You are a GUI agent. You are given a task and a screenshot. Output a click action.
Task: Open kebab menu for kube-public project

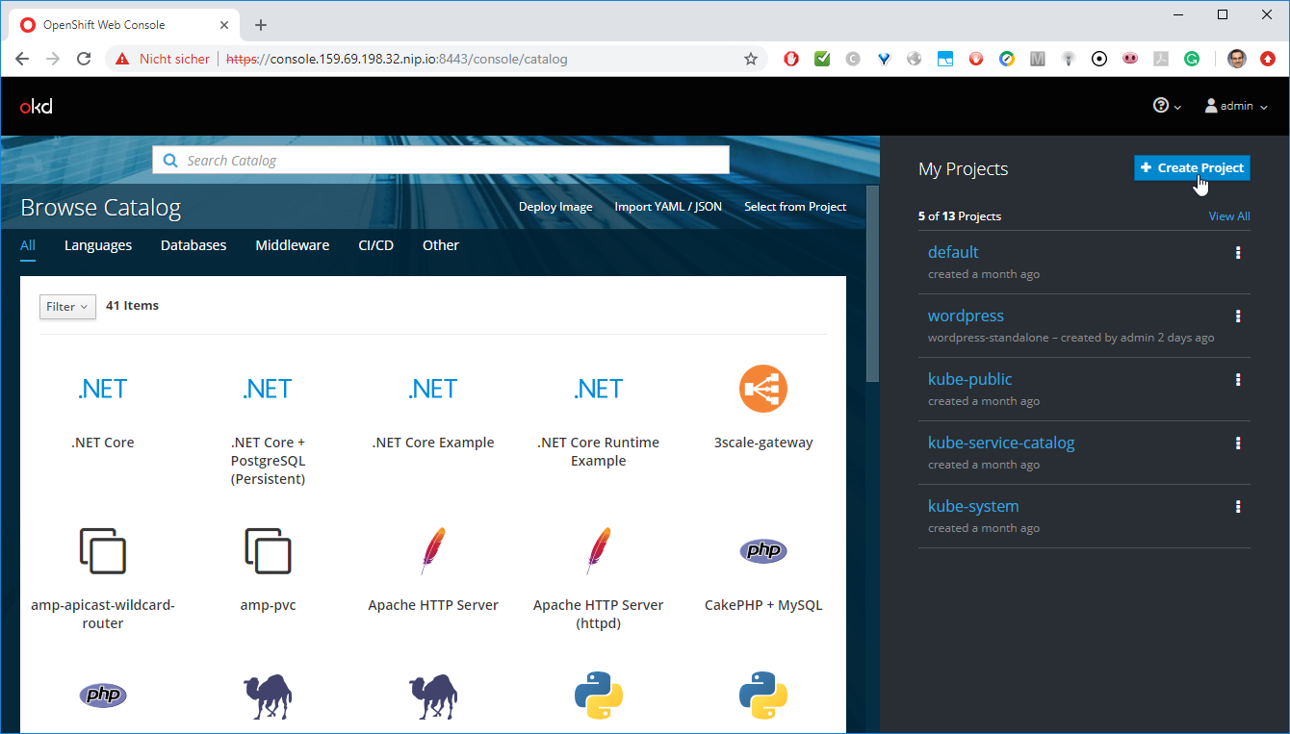click(1238, 380)
